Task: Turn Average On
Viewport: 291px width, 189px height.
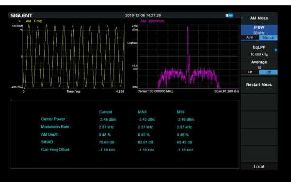Action: click(x=250, y=72)
